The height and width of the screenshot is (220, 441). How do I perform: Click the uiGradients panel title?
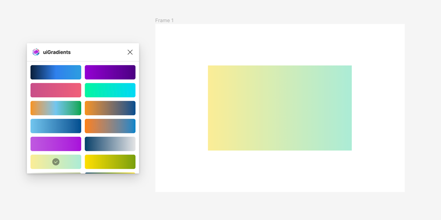(57, 52)
